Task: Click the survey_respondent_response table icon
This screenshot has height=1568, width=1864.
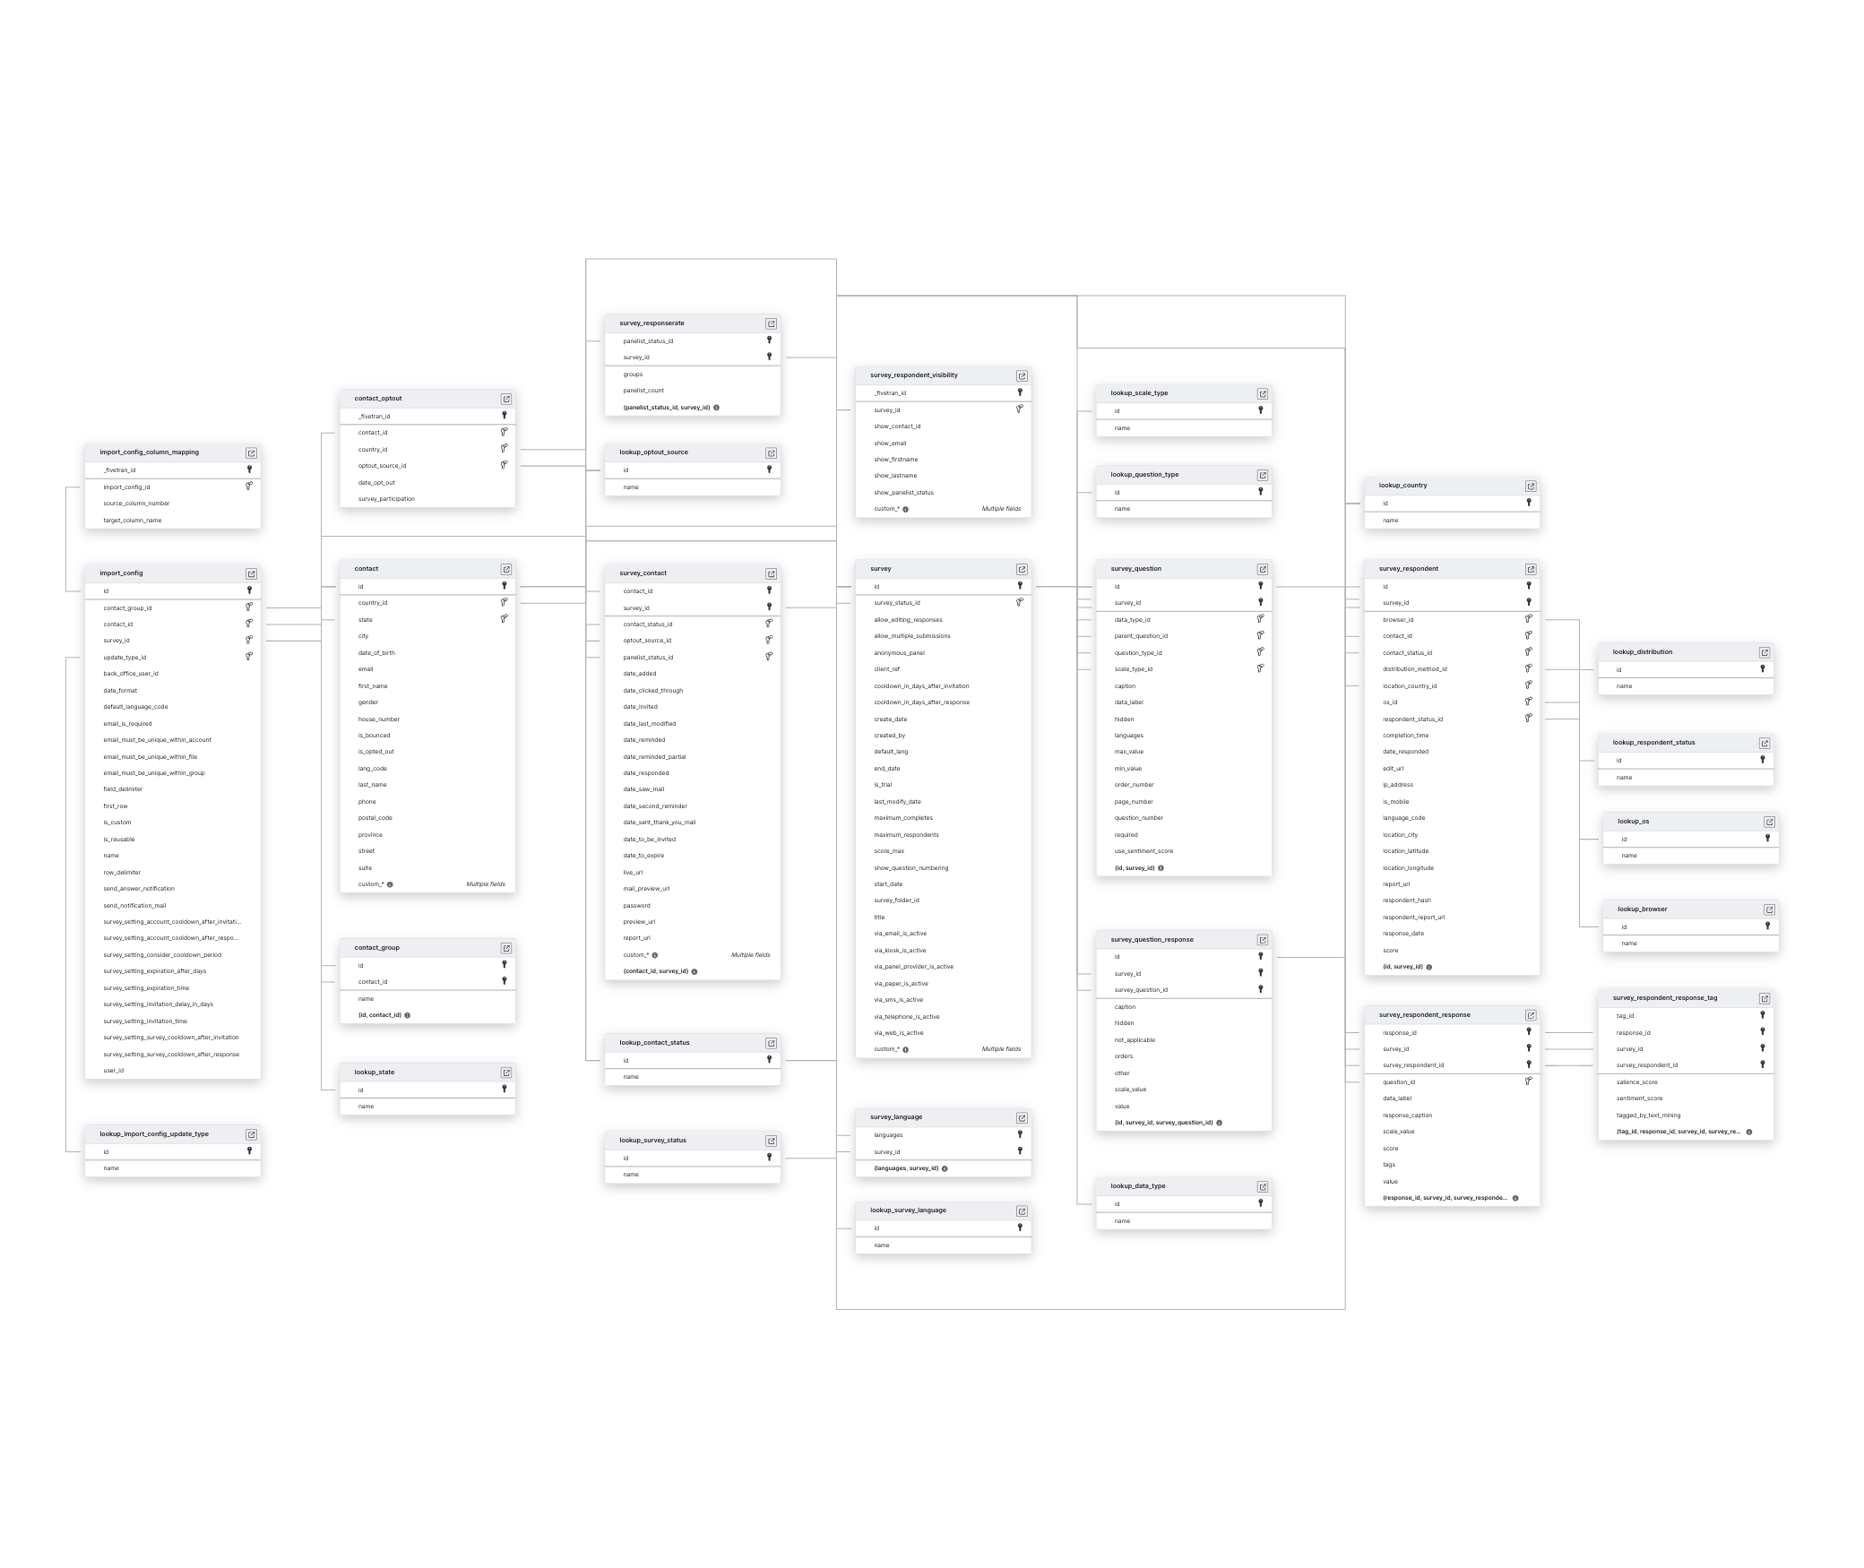Action: (1531, 1019)
